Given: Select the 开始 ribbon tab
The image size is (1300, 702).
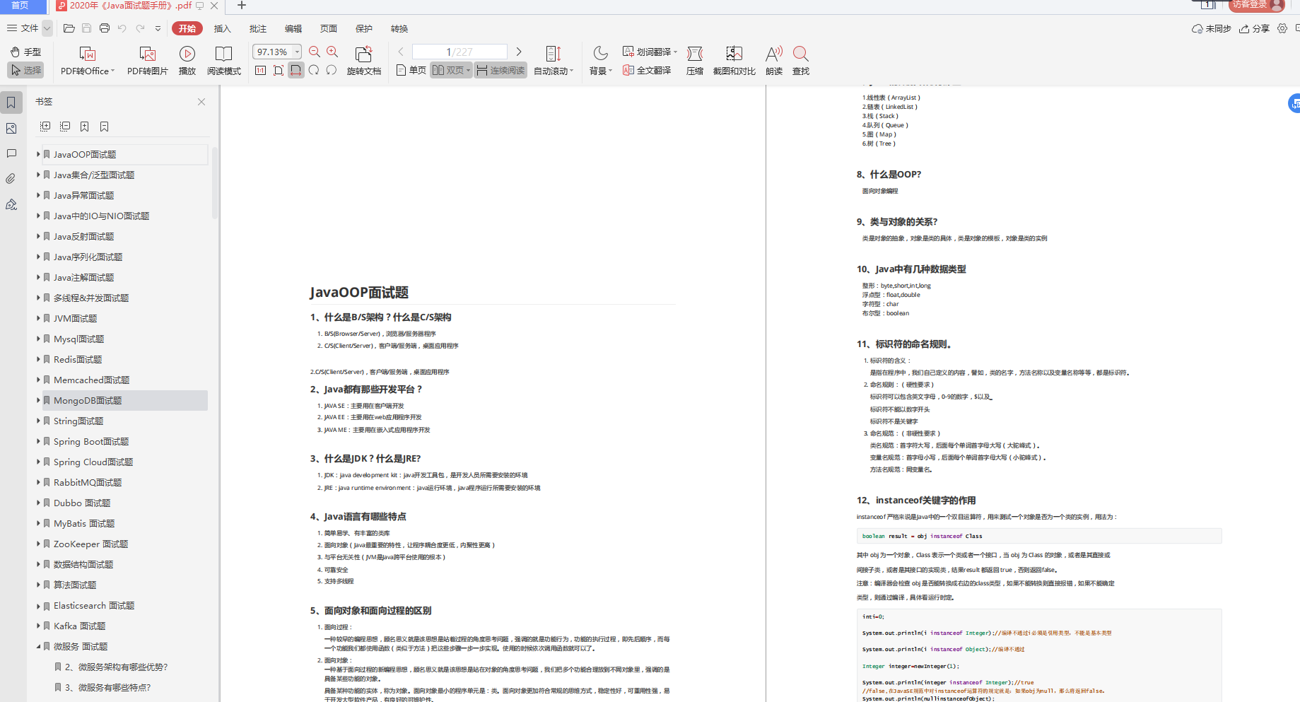Looking at the screenshot, I should click(187, 28).
